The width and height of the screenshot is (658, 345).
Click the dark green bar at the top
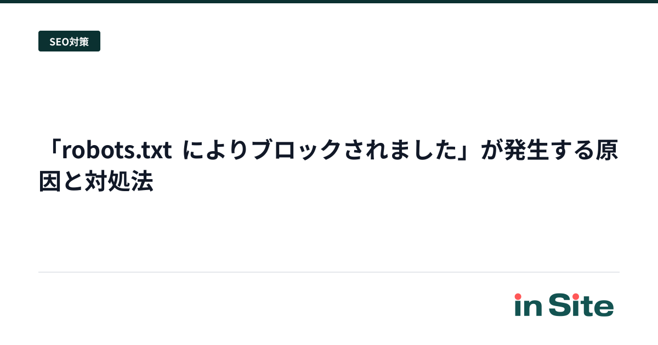tap(329, 2)
